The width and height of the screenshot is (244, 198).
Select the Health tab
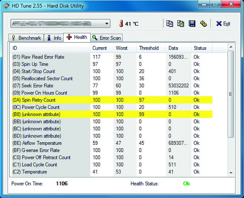(77, 37)
